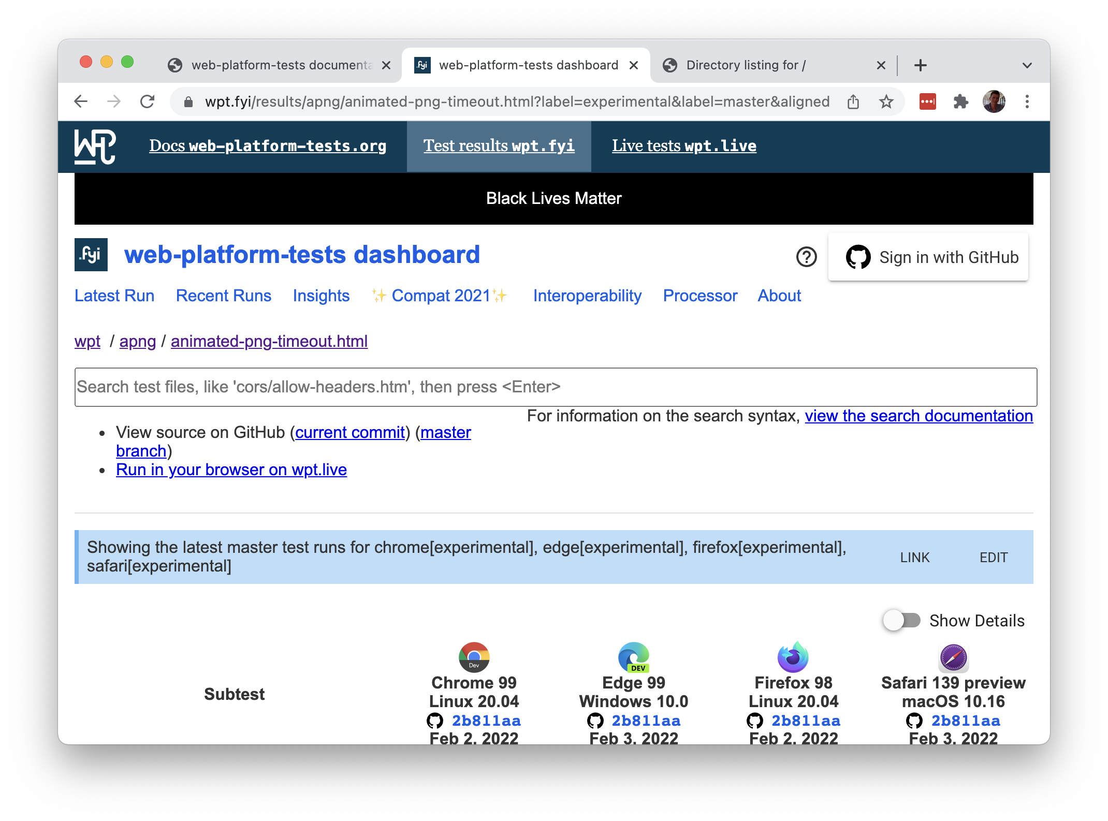
Task: Go to Latest Run
Action: [x=114, y=296]
